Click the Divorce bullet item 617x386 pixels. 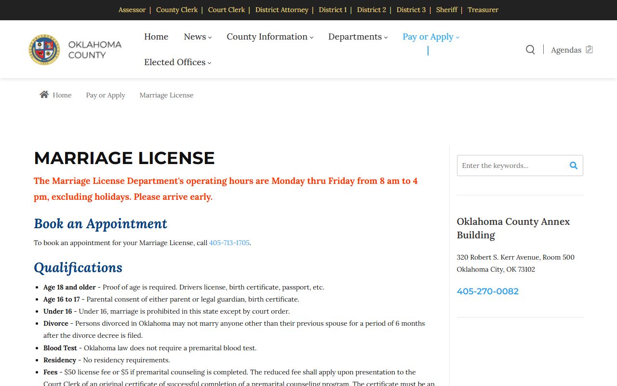(x=234, y=330)
